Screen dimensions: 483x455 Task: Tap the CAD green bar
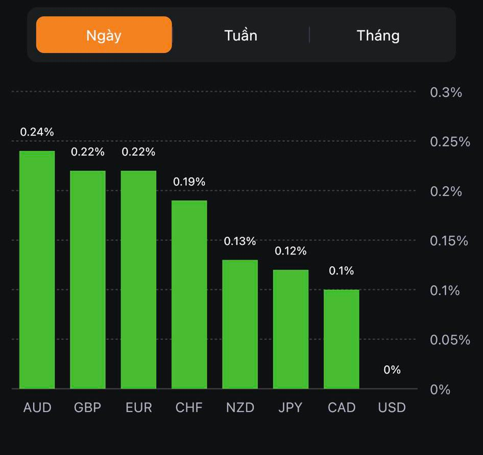tap(341, 339)
